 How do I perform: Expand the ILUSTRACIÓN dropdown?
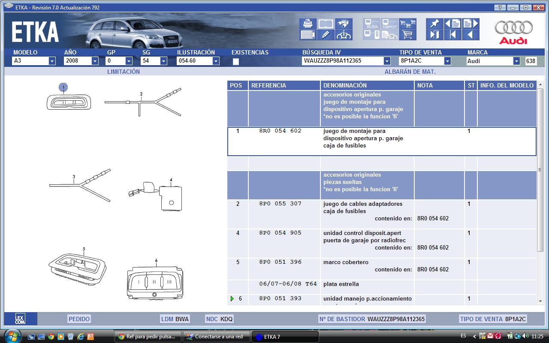pyautogui.click(x=216, y=61)
